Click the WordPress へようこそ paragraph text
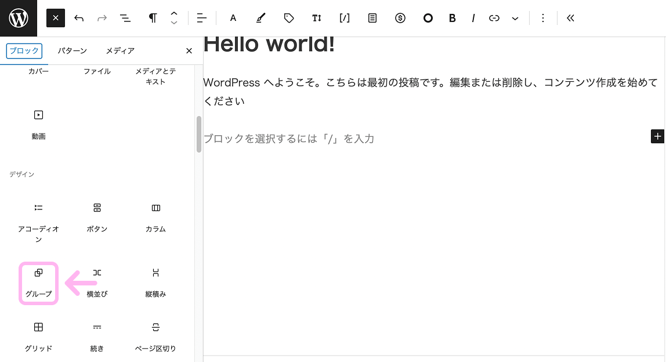Screen dimensions: 666x362 (430, 91)
